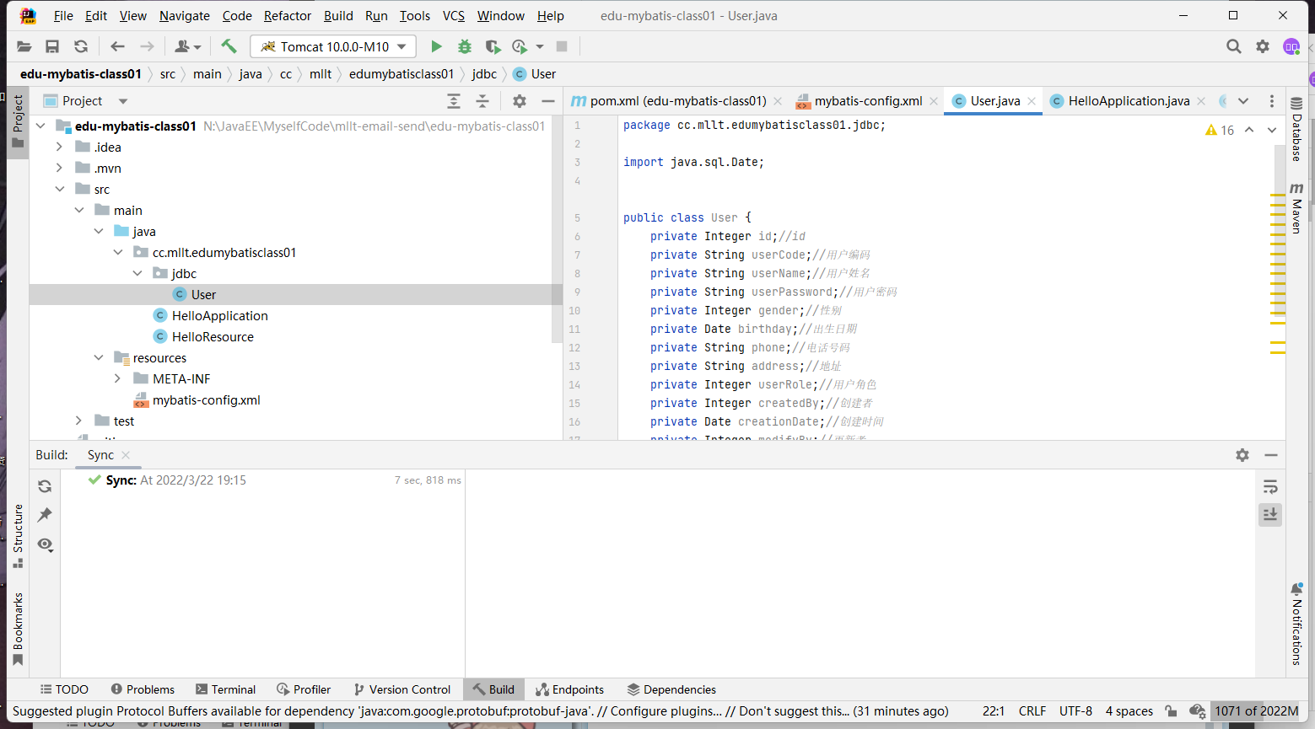Open Version Control tool window
This screenshot has height=729, width=1315.
pyautogui.click(x=402, y=689)
